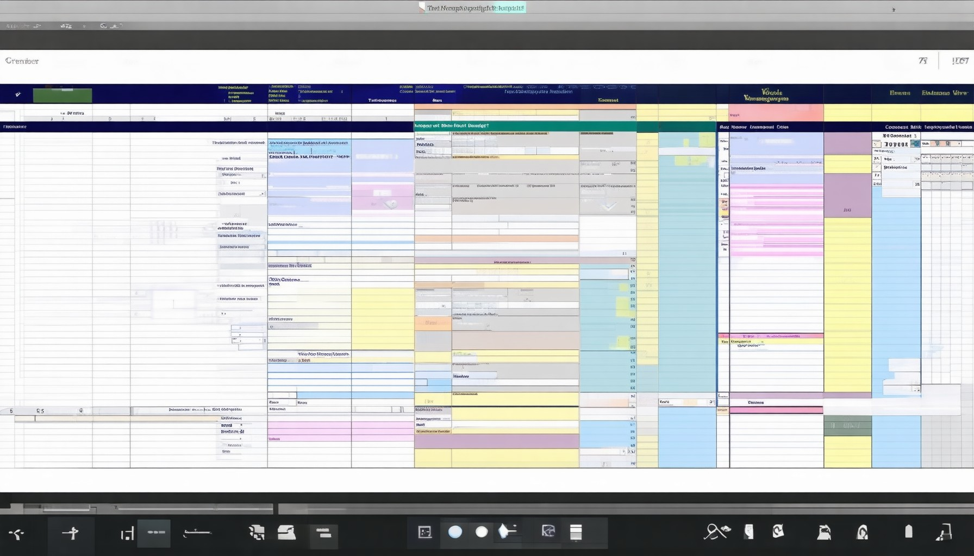The height and width of the screenshot is (556, 974).
Task: Click the tray-shaped icon in the bottom toolbar
Action: (x=286, y=532)
